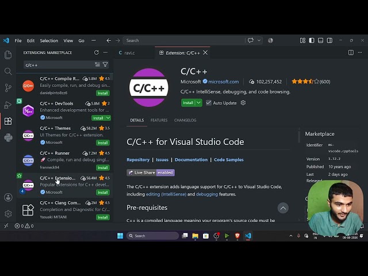The image size is (368, 276).
Task: Open the Manage gear in activity bar
Action: 8,214
